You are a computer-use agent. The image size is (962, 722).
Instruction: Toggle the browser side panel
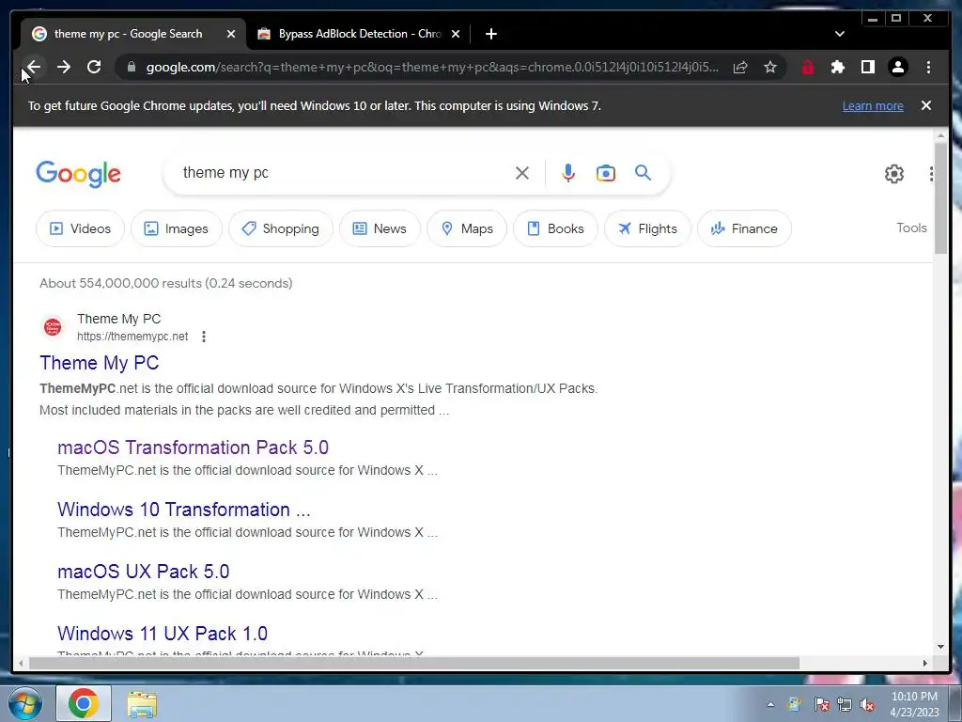coord(867,67)
